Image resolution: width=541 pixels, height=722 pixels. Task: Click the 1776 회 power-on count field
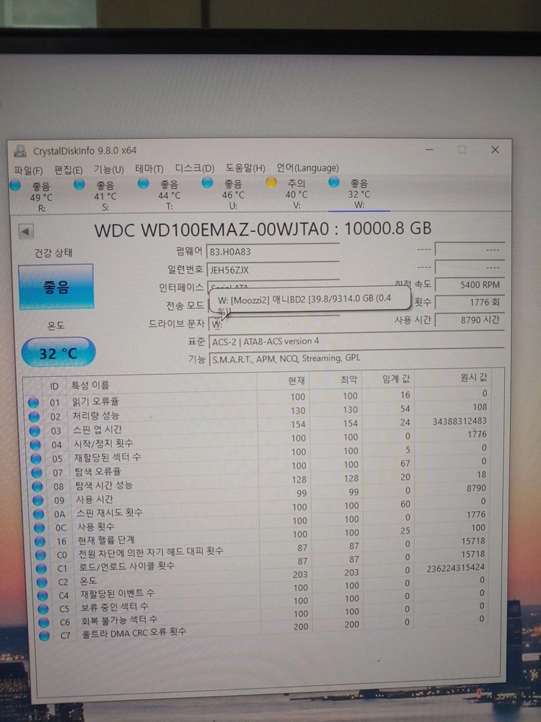click(470, 302)
